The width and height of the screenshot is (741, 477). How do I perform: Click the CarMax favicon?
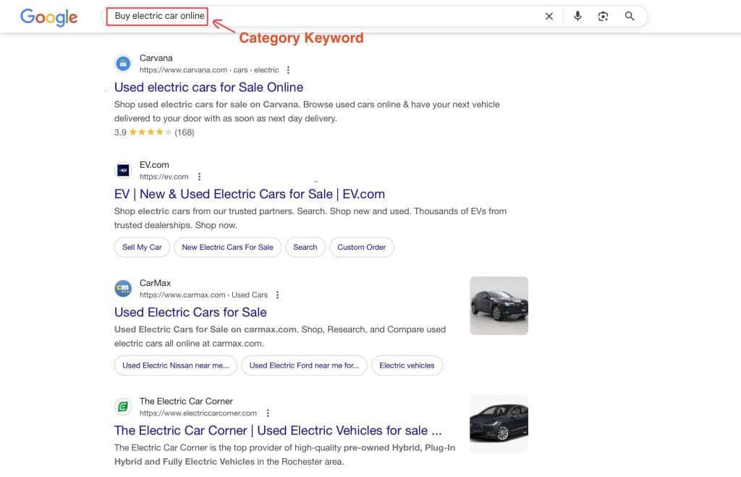click(123, 288)
